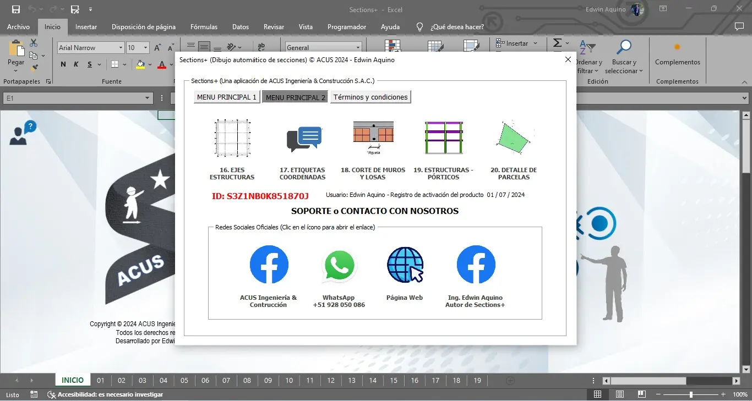The width and height of the screenshot is (752, 401).
Task: Click the yellow fill color bucket swatch
Action: click(140, 65)
